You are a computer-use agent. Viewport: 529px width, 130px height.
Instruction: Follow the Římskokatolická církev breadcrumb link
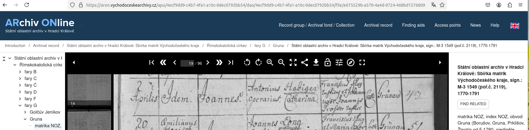click(x=227, y=45)
